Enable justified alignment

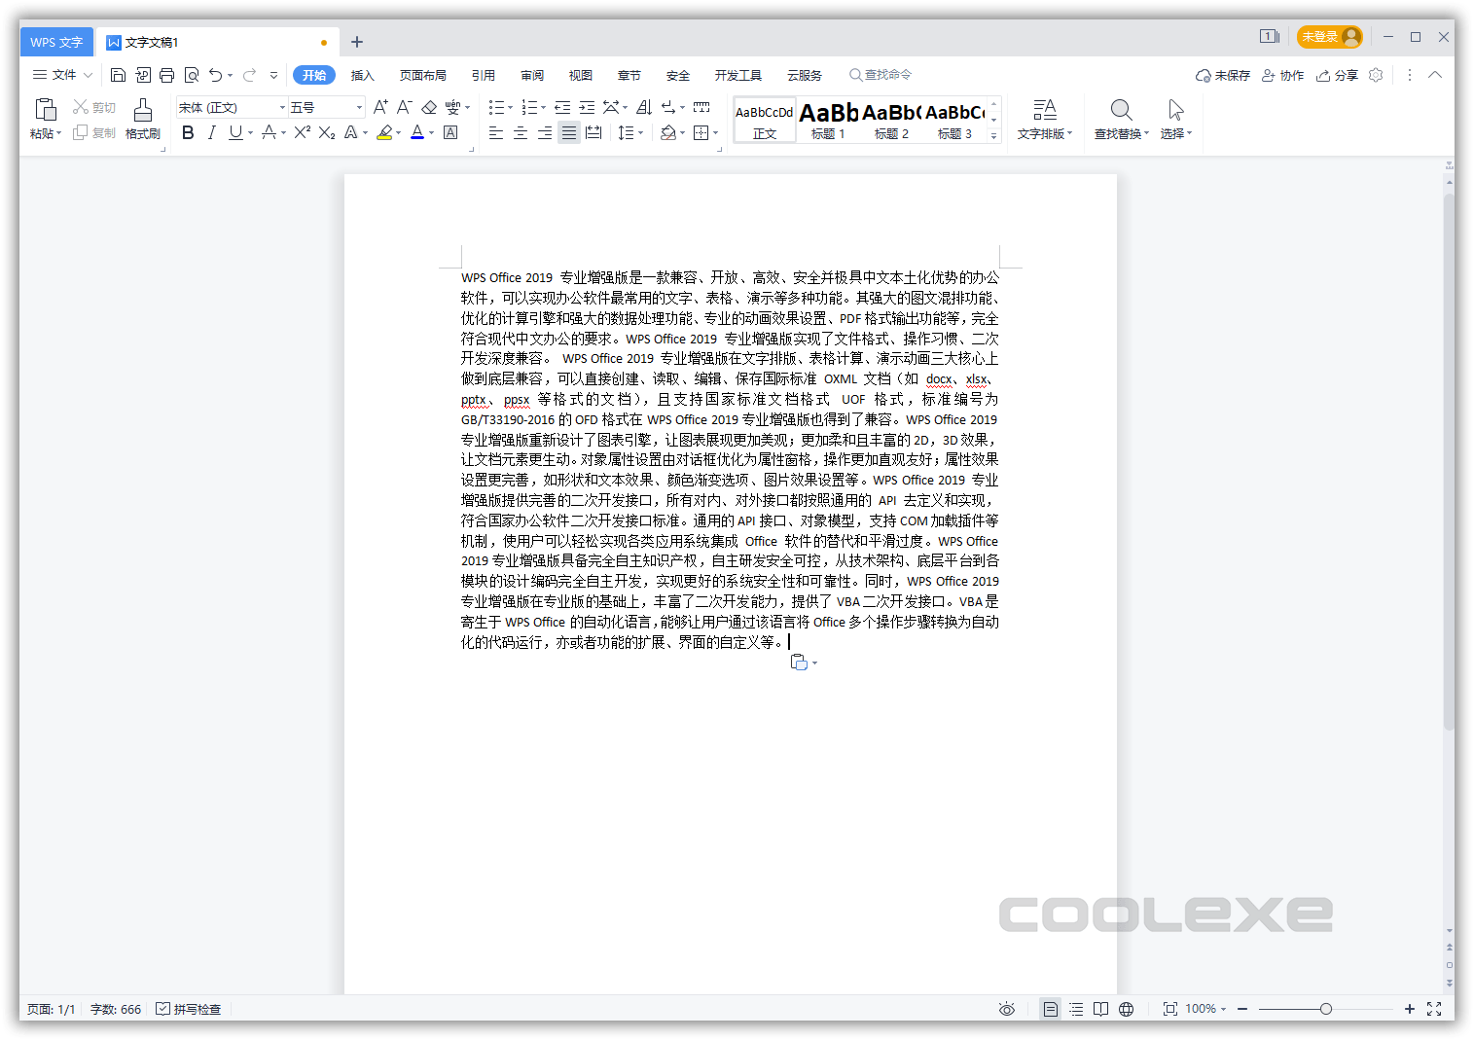click(568, 133)
